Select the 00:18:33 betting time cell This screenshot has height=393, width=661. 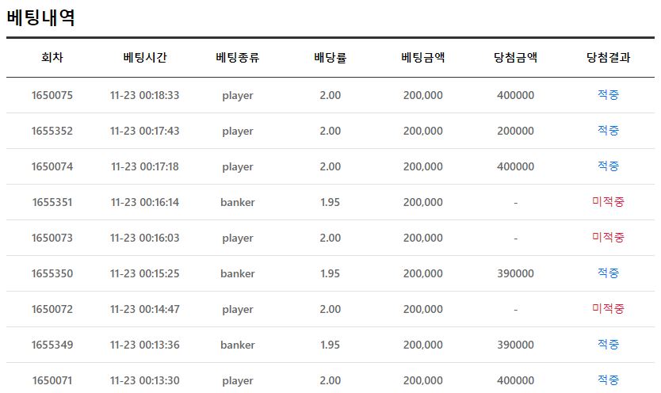click(145, 95)
